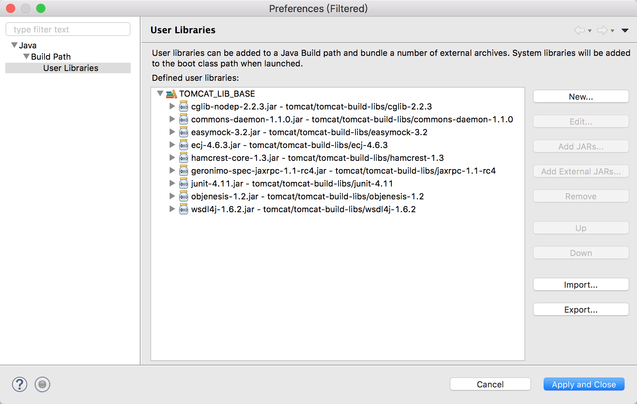Select the junit-4.11.jar row text
637x404 pixels.
(x=292, y=183)
